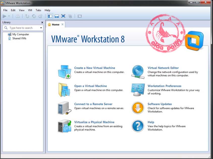Switch to the Home tab
Image resolution: width=213 pixels, height=159 pixels.
(x=56, y=25)
